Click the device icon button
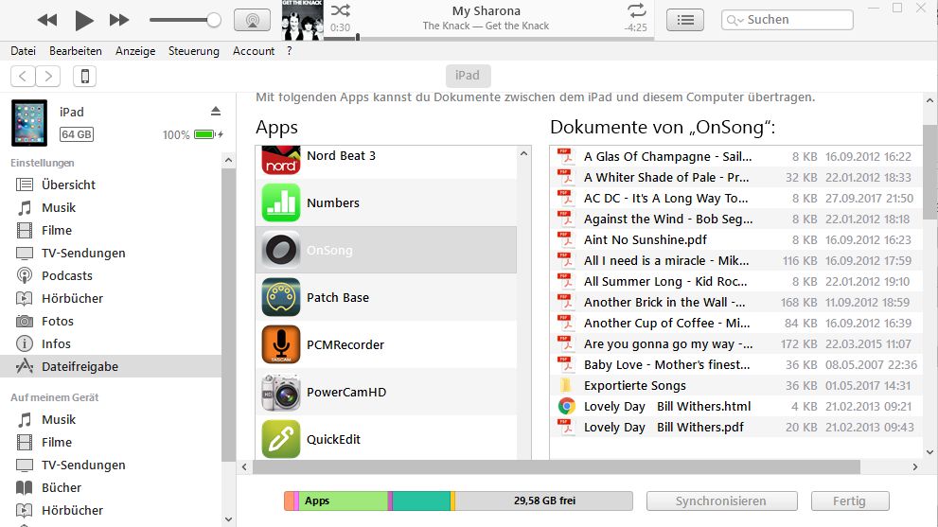This screenshot has width=938, height=527. [x=85, y=76]
